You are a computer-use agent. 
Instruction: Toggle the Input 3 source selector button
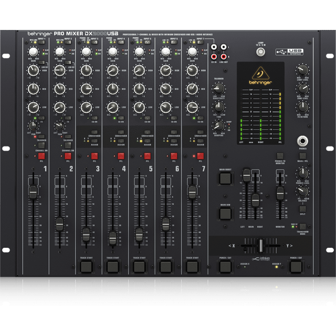94,42
